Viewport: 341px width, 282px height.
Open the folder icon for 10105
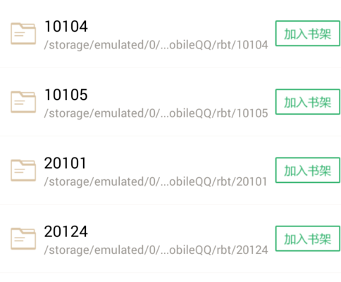tap(23, 102)
